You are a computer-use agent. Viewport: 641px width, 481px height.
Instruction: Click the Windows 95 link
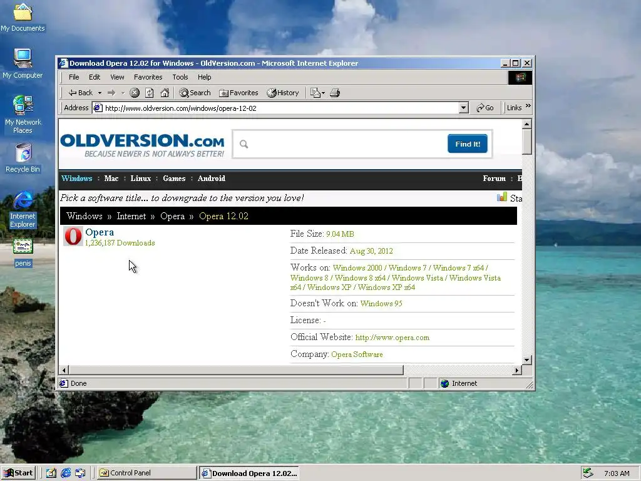[x=381, y=304]
